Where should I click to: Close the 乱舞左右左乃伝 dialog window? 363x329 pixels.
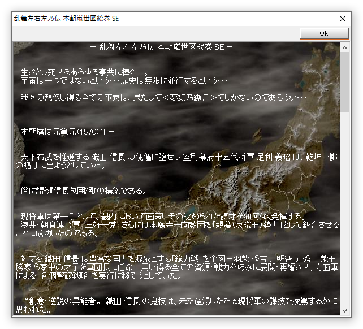pyautogui.click(x=343, y=19)
